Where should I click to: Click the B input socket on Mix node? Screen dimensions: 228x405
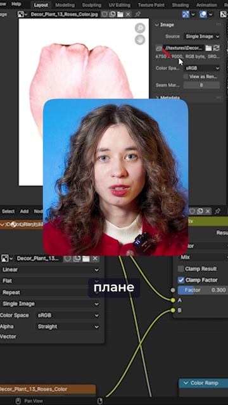173,310
